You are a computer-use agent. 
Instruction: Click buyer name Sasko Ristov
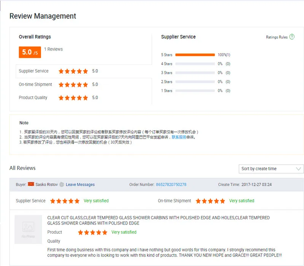point(46,184)
